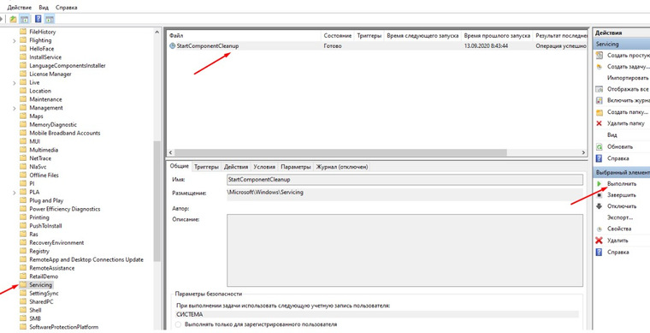
Task: Click the tree scroll-up arrow
Action: pyautogui.click(x=157, y=32)
